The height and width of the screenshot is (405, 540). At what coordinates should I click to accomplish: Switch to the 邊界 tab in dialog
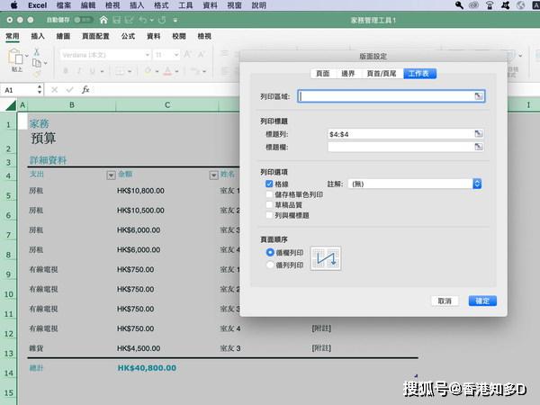(x=347, y=74)
